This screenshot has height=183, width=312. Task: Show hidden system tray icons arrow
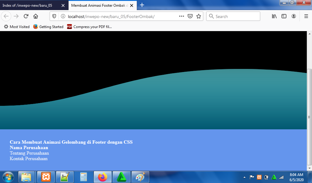click(244, 177)
